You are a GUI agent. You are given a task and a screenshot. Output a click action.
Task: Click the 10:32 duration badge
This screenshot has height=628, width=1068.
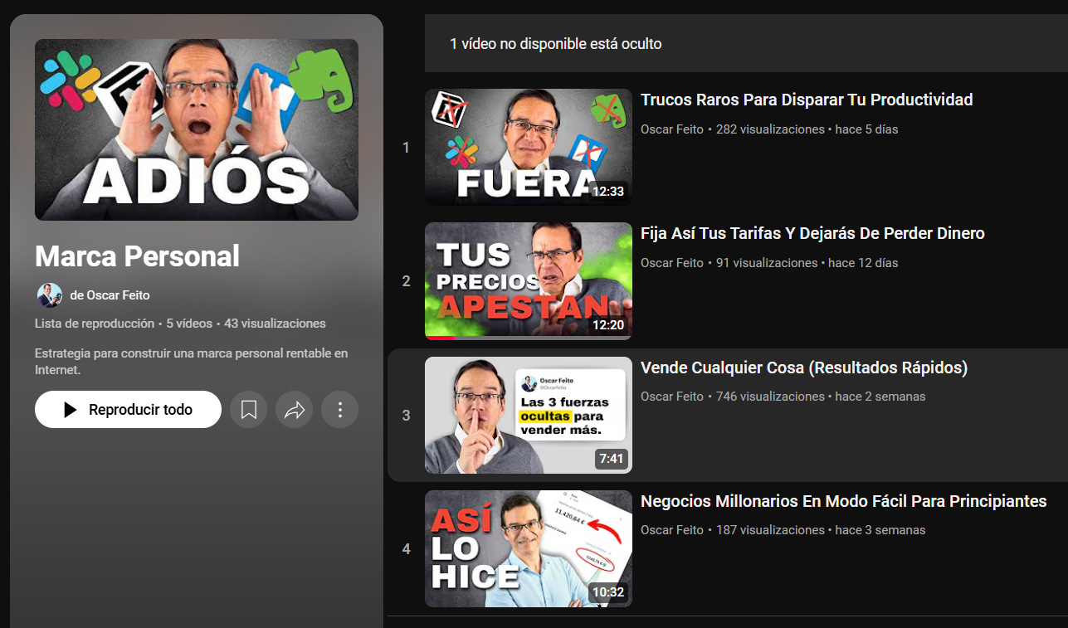pyautogui.click(x=607, y=592)
